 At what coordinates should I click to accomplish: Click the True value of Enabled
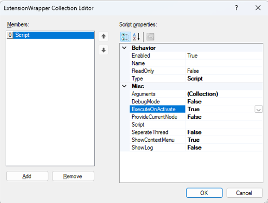tap(192, 56)
